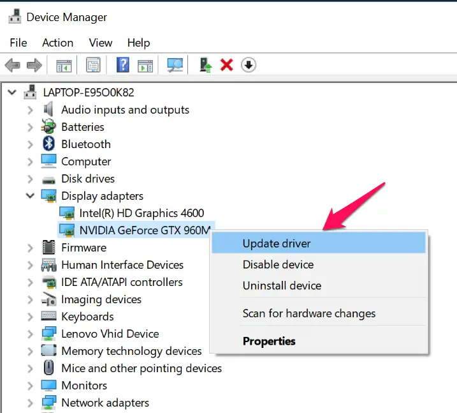Click the Firmware chip icon

tap(48, 247)
